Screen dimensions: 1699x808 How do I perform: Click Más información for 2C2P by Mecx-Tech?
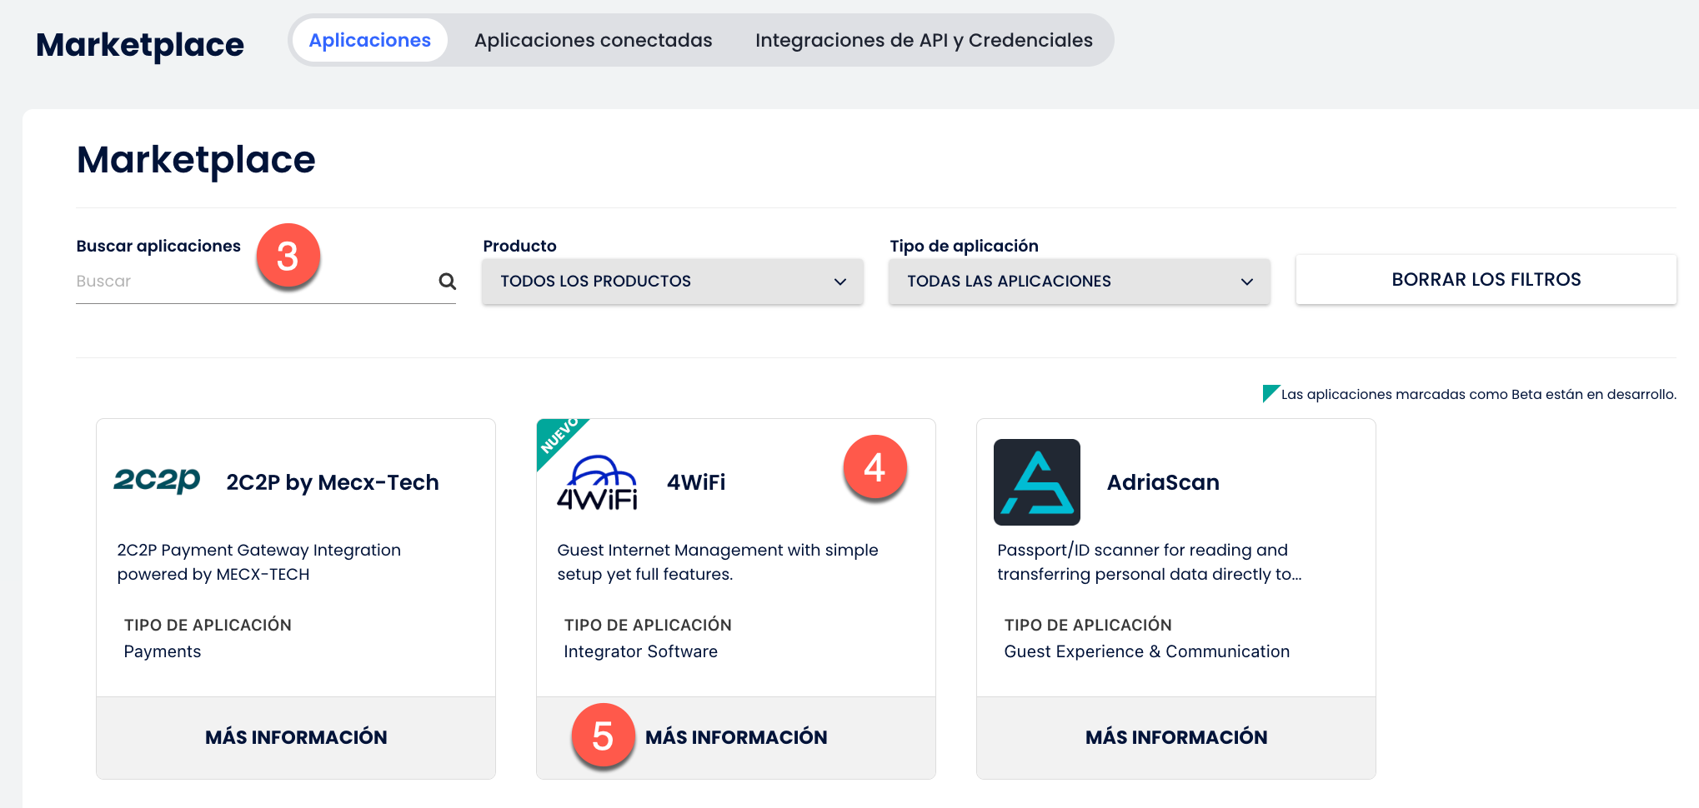coord(296,737)
